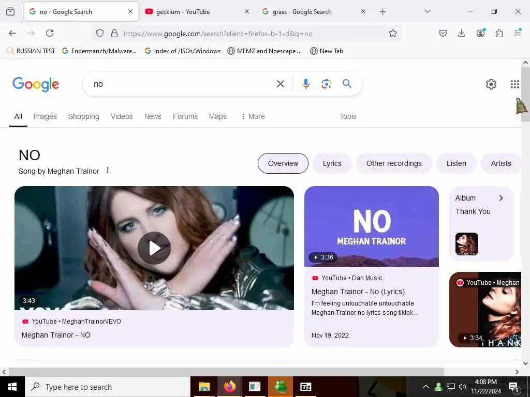Open the three-dot menu beside Song by Meghan Trainor
This screenshot has width=530, height=397.
(108, 170)
